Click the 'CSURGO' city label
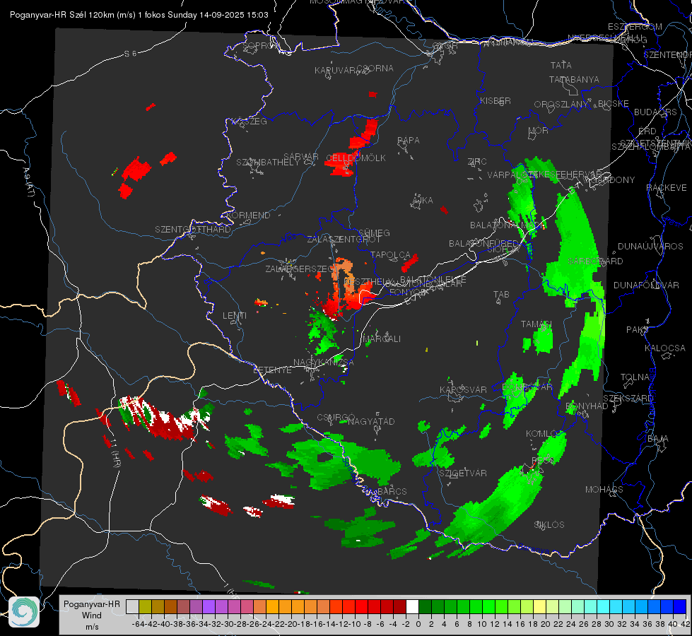 336,418
